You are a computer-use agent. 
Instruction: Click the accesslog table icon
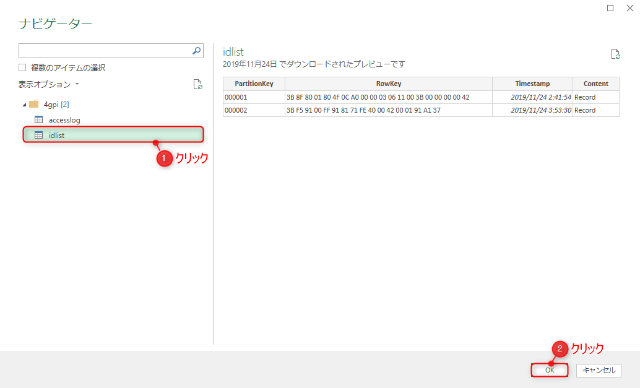click(x=39, y=119)
